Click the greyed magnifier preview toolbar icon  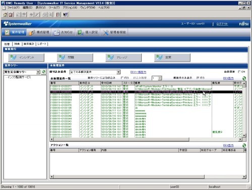click(x=50, y=15)
